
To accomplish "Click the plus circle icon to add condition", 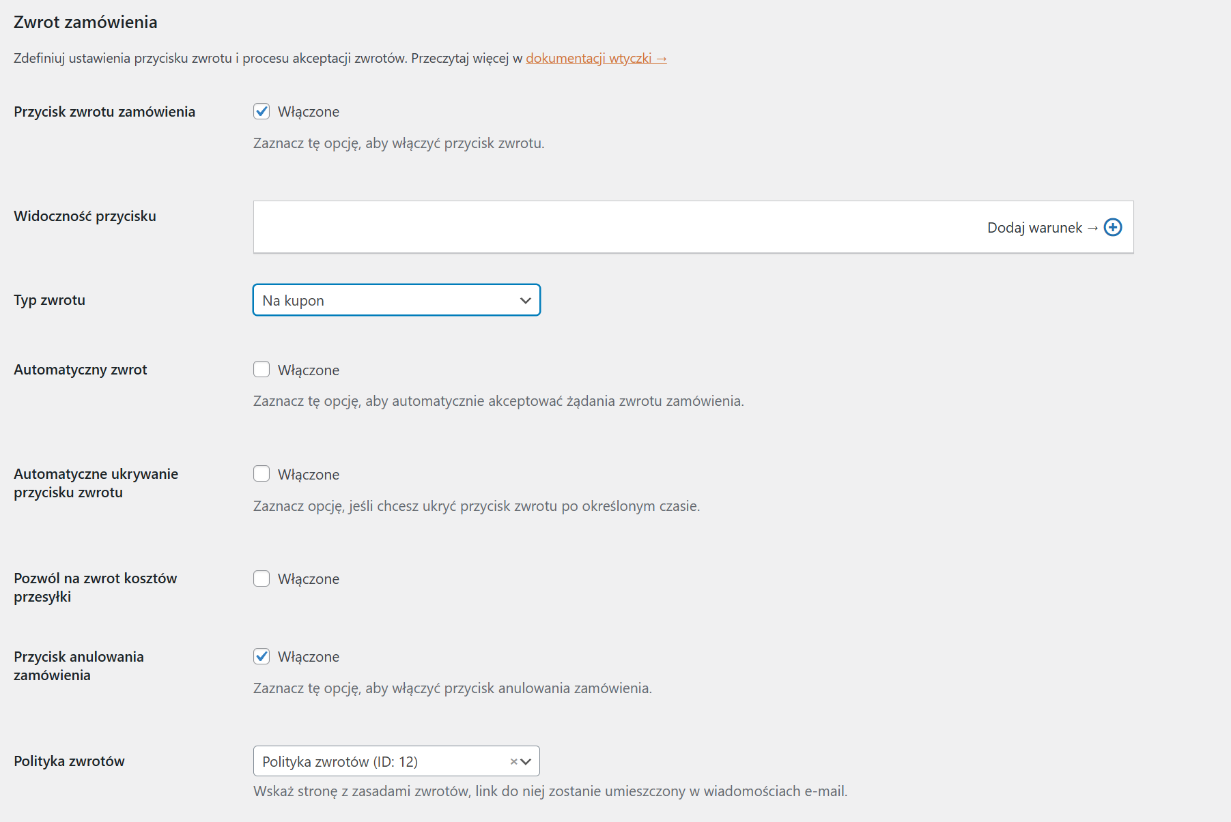I will [1113, 227].
